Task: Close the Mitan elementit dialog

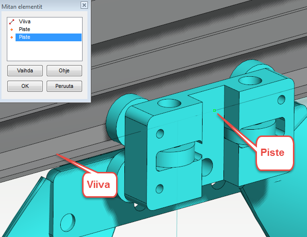Action: click(84, 5)
